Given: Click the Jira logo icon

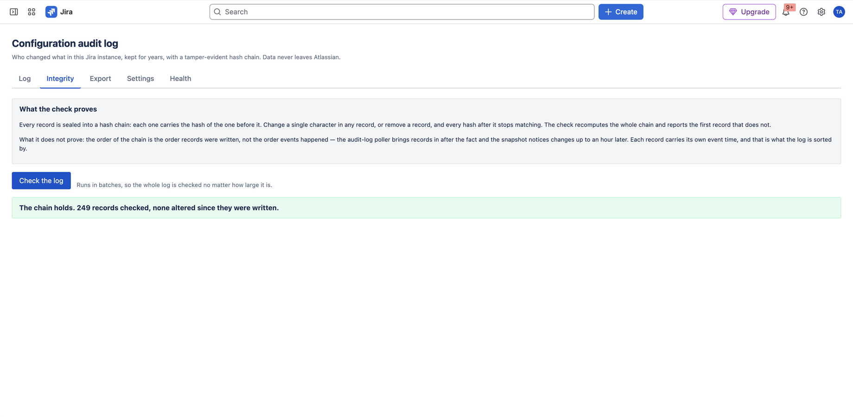Looking at the screenshot, I should pyautogui.click(x=51, y=12).
